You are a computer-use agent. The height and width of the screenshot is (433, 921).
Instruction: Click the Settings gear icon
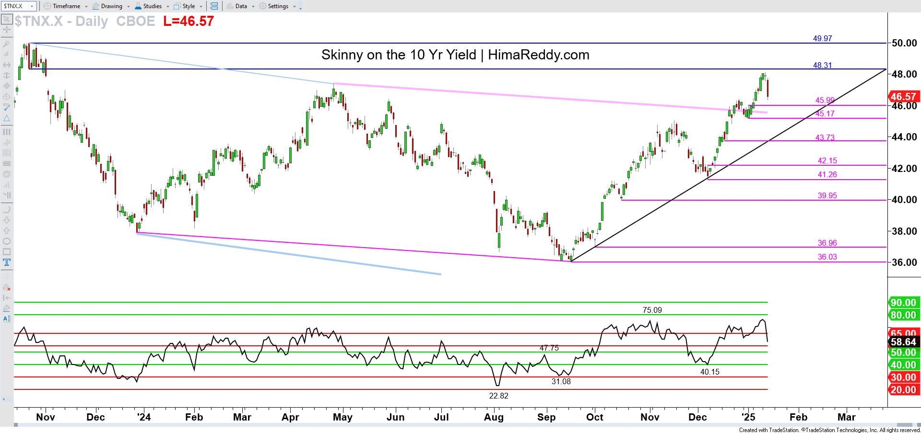[262, 6]
